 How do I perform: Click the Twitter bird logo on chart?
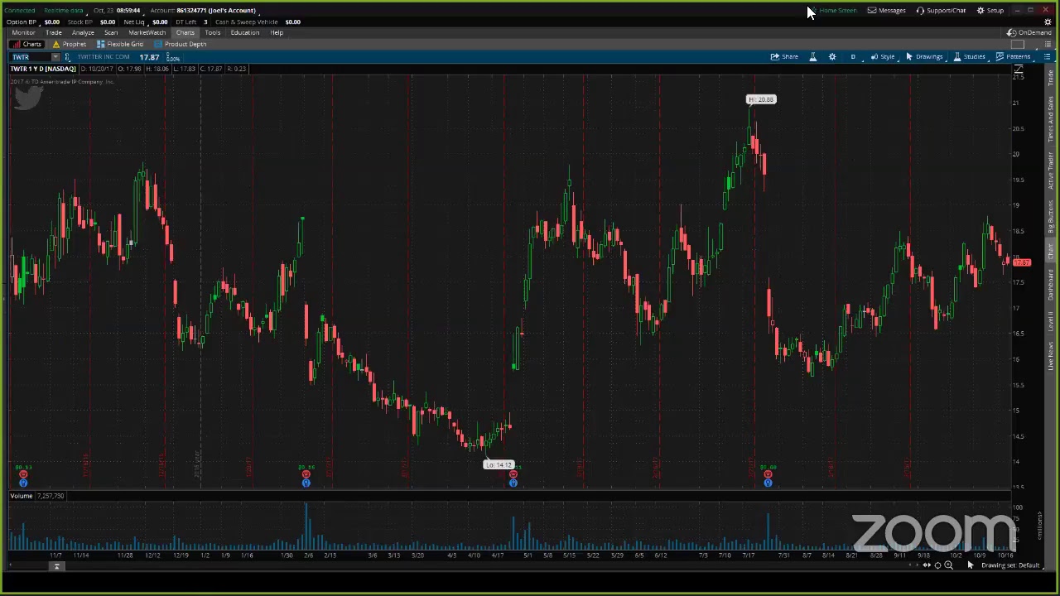coord(27,99)
